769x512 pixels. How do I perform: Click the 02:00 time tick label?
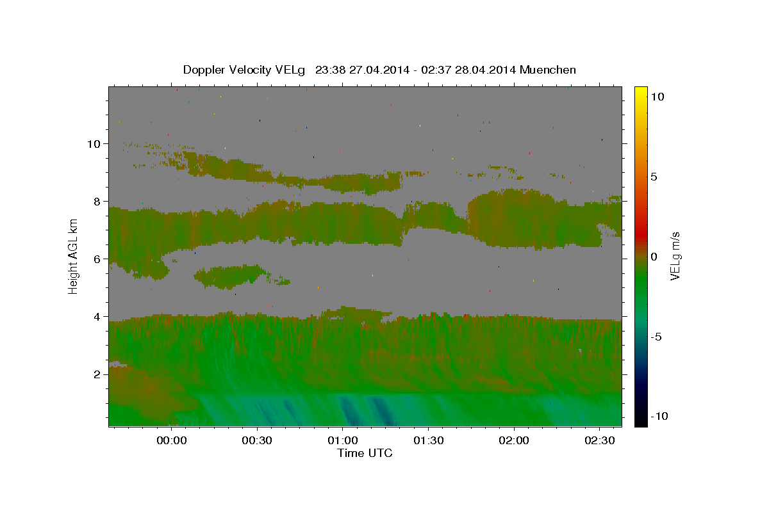pyautogui.click(x=514, y=440)
